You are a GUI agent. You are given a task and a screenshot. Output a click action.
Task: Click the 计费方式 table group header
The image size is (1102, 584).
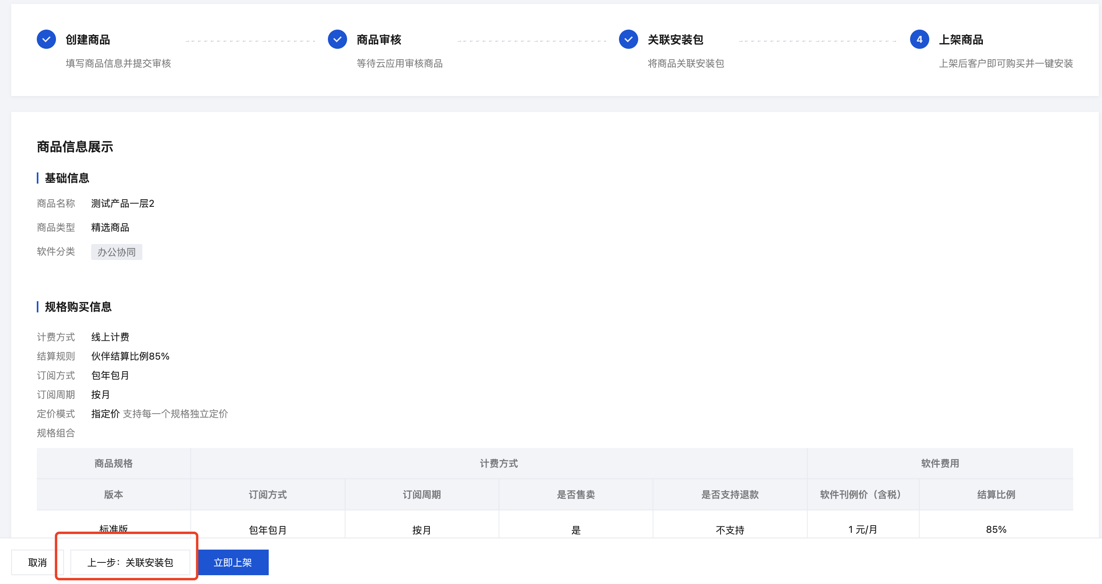point(499,463)
